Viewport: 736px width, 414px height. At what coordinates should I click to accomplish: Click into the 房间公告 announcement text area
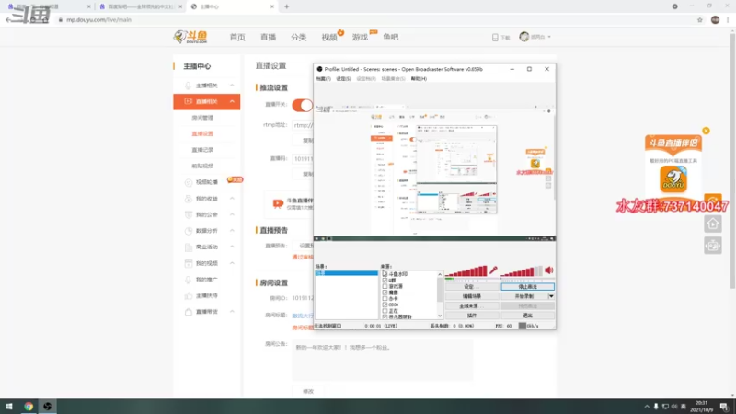pos(383,361)
